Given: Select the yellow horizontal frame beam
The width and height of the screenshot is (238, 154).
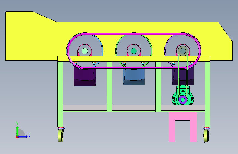Looking at the screenshot, I should point(134,59).
